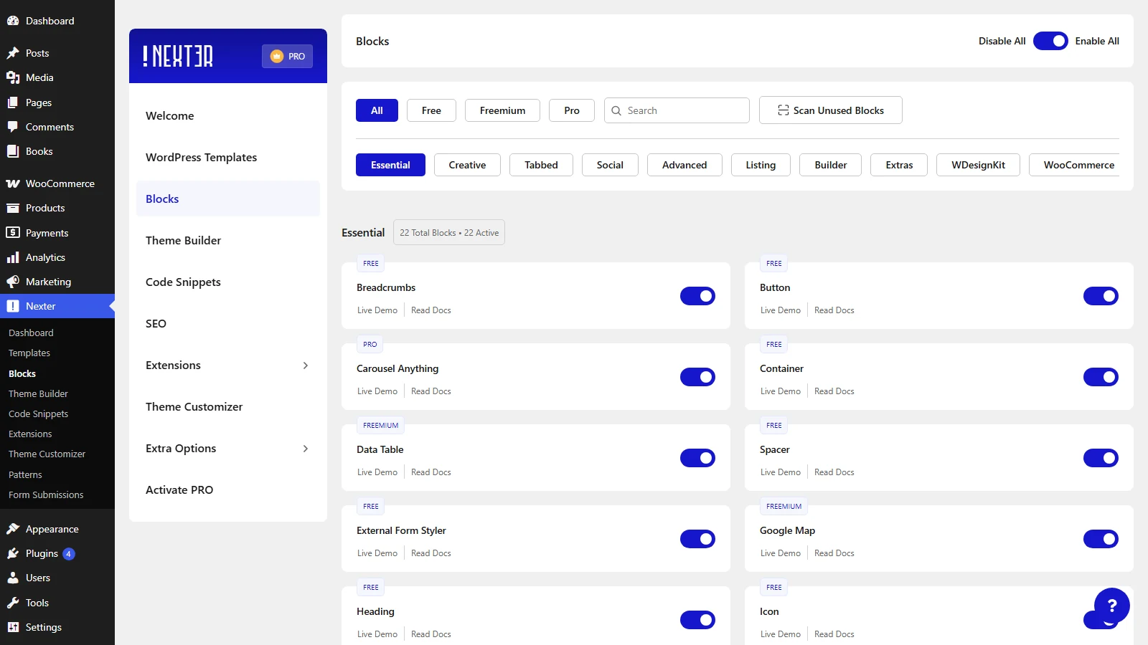This screenshot has height=645, width=1148.
Task: Click the crown PRO badge
Action: [x=287, y=56]
